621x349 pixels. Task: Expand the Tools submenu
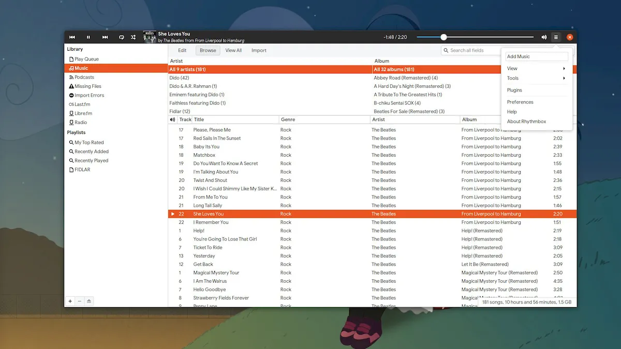[x=537, y=78]
